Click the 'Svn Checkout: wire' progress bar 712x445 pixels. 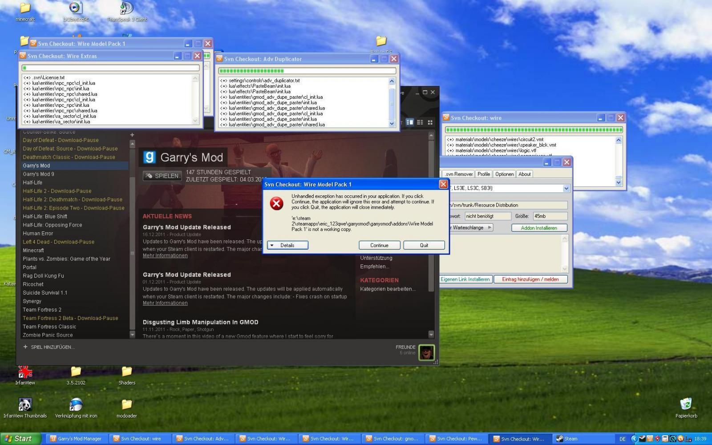pos(534,130)
